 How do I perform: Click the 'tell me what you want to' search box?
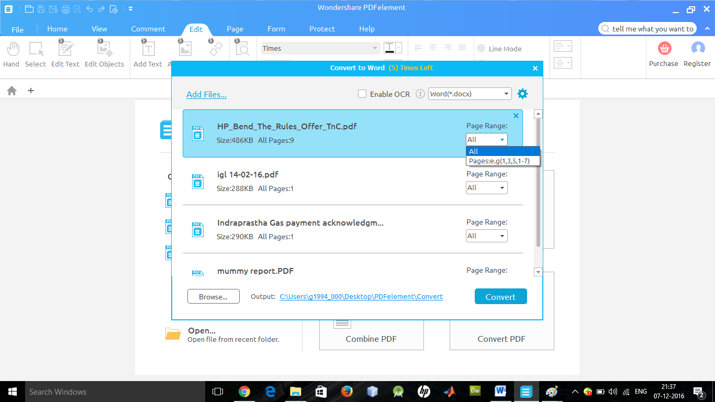pos(648,29)
